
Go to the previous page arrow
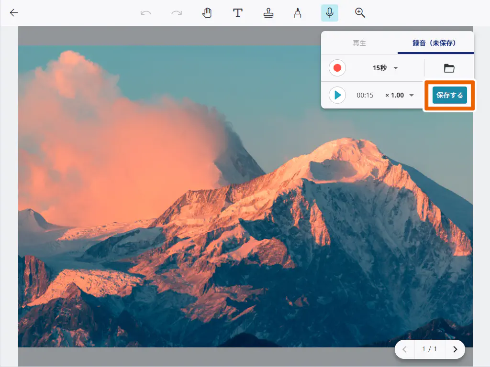[x=405, y=349]
